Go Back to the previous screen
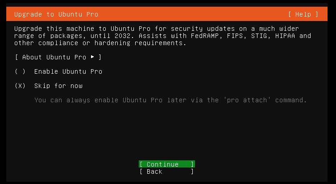Image resolution: width=336 pixels, height=184 pixels. point(167,171)
